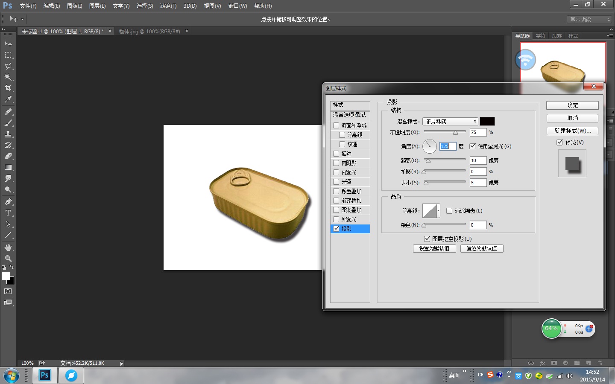615x384 pixels.
Task: Click the black shadow color swatch
Action: pyautogui.click(x=487, y=122)
